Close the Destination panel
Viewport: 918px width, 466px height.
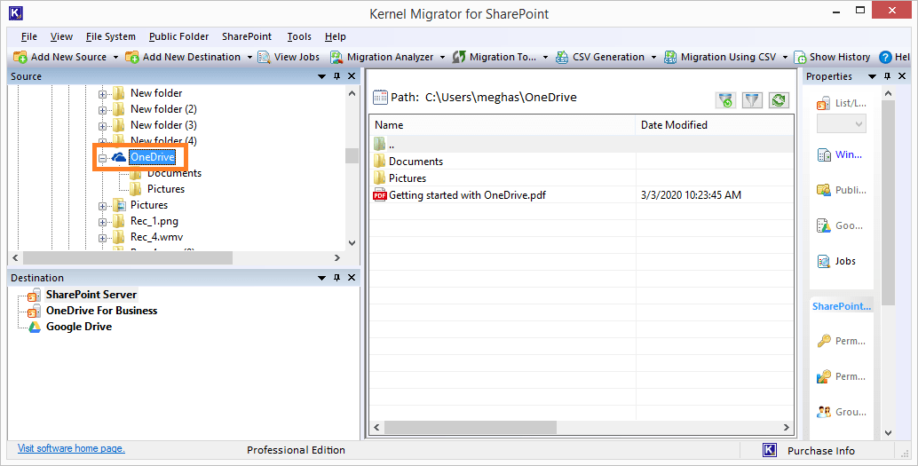click(x=352, y=278)
